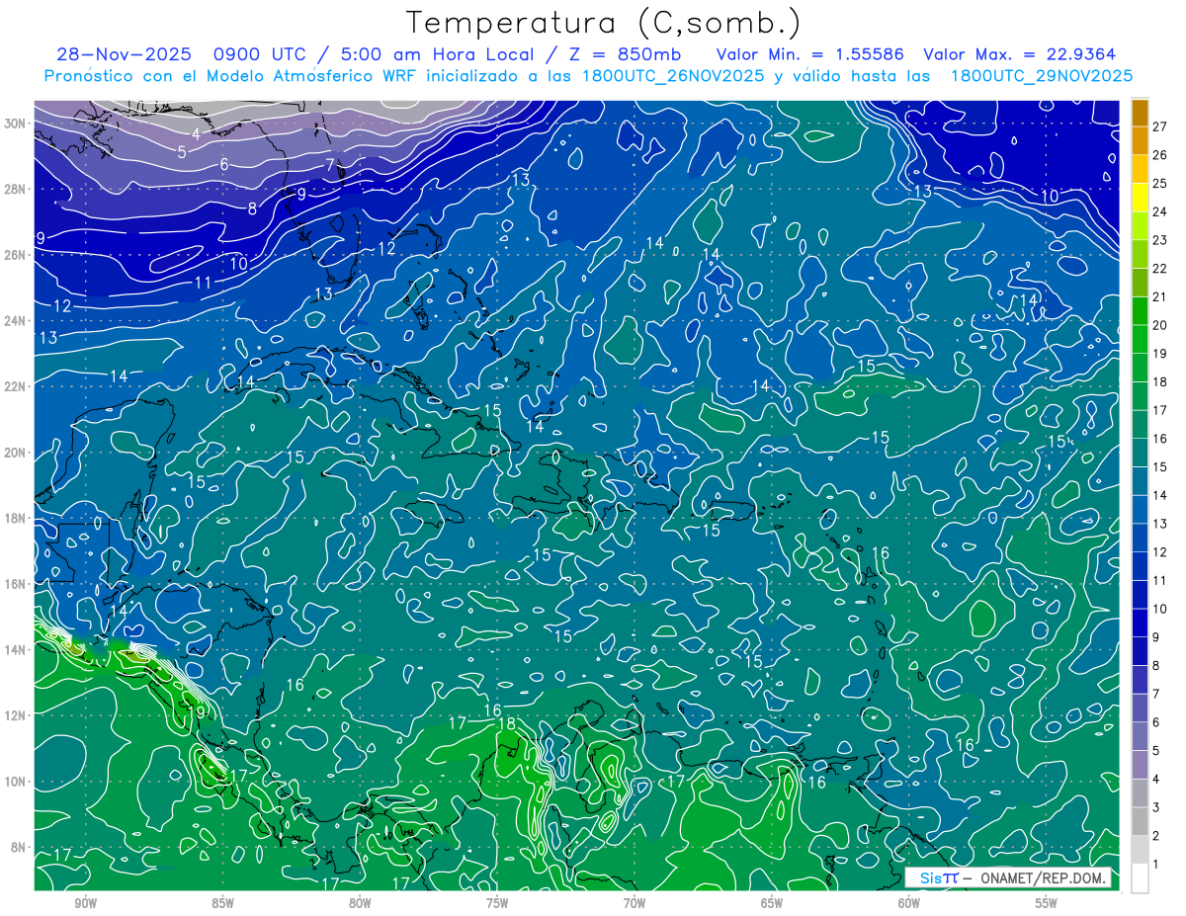Click the orange top swatch of the colorbar
The height and width of the screenshot is (916, 1186).
(1140, 113)
